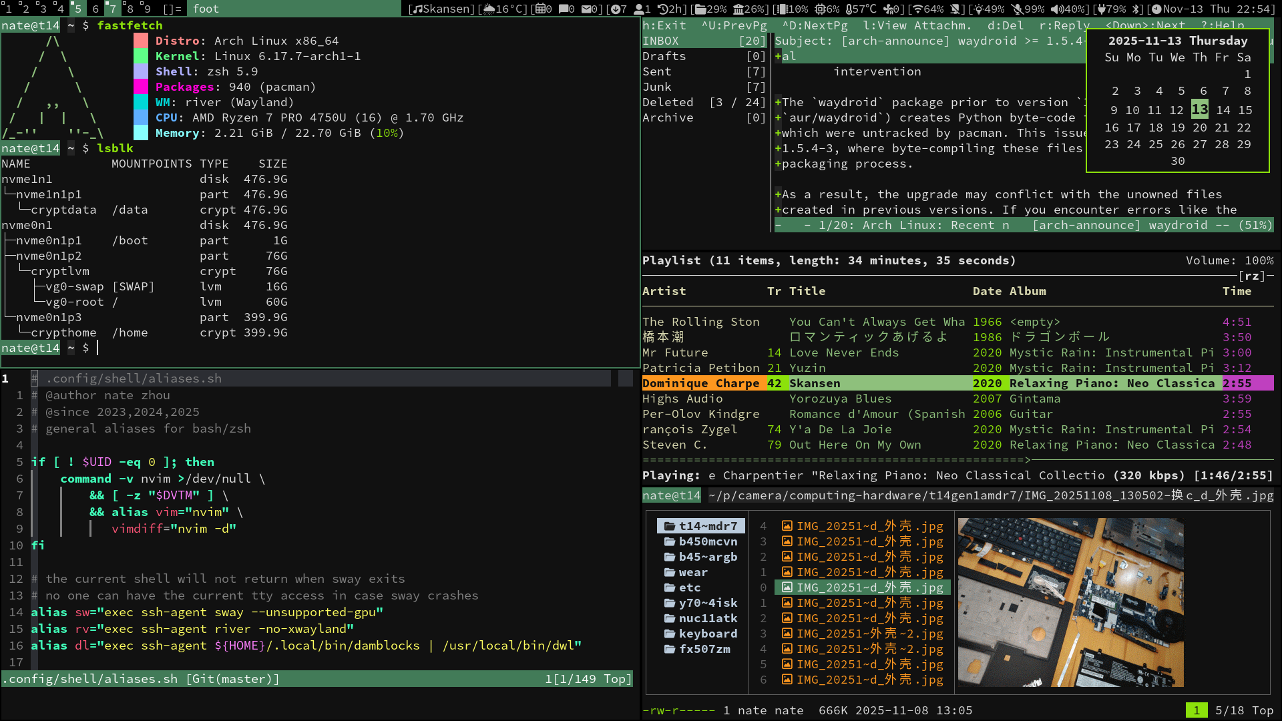The image size is (1282, 721).
Task: Click d:Del in the mutt help bar
Action: tap(1006, 25)
